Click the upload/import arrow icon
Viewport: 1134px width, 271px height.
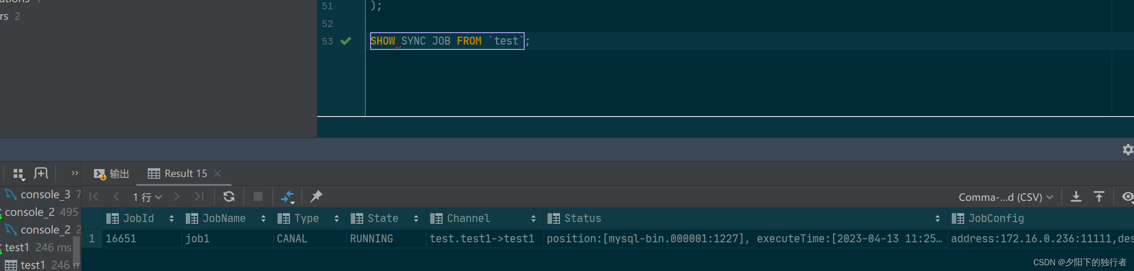tap(1099, 196)
